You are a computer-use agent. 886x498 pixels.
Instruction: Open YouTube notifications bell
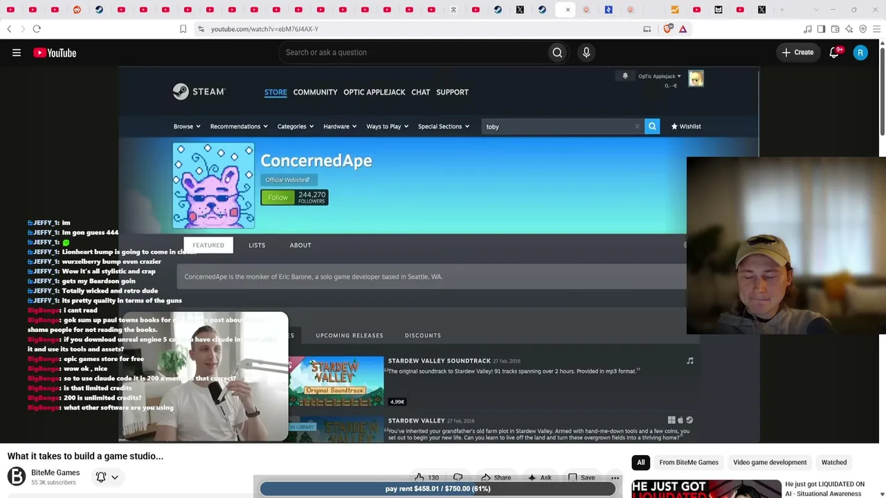pyautogui.click(x=835, y=53)
